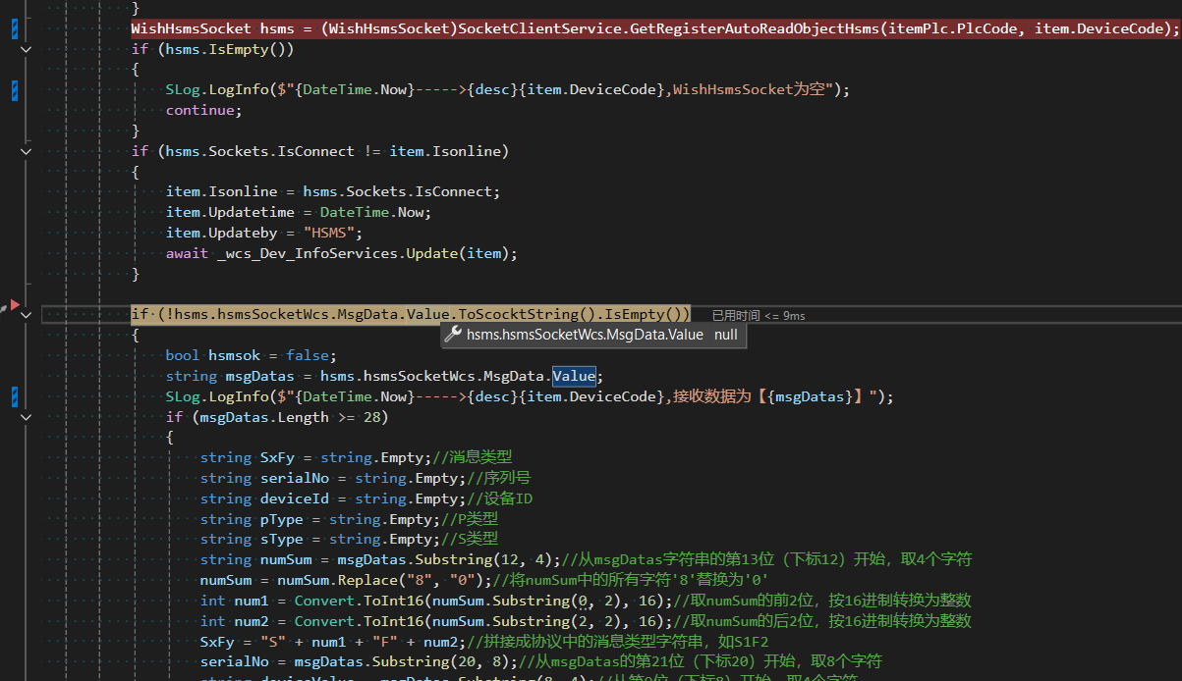The image size is (1182, 681).
Task: Click '接收数据为' in the second LogInfo line
Action: click(712, 396)
